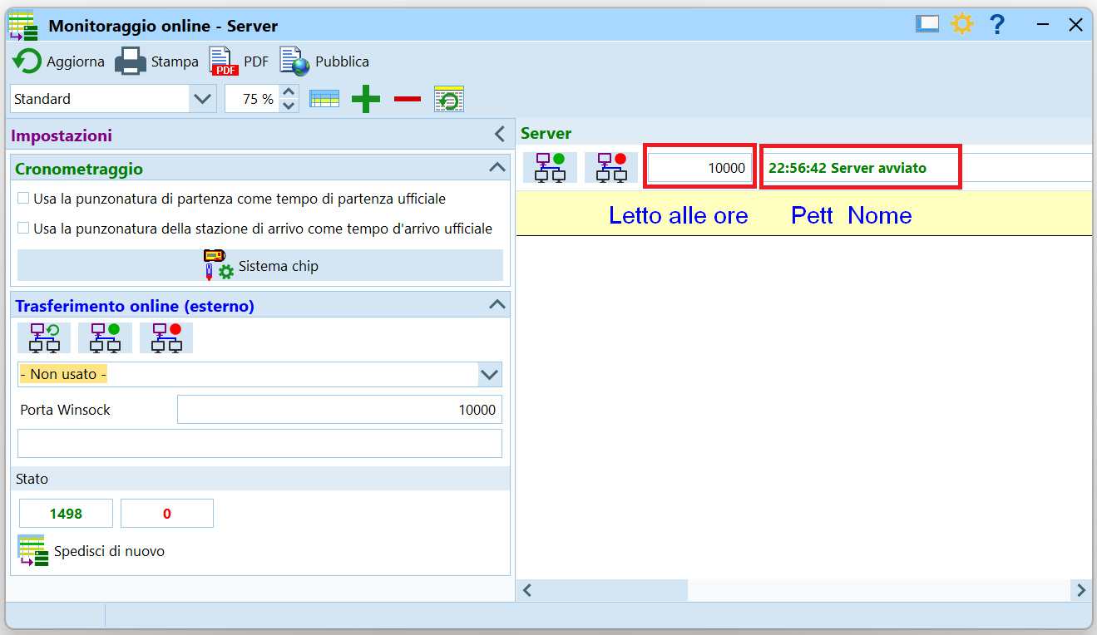Screen dimensions: 1097x635
Task: Click the Pubblica globe icon
Action: 294,62
